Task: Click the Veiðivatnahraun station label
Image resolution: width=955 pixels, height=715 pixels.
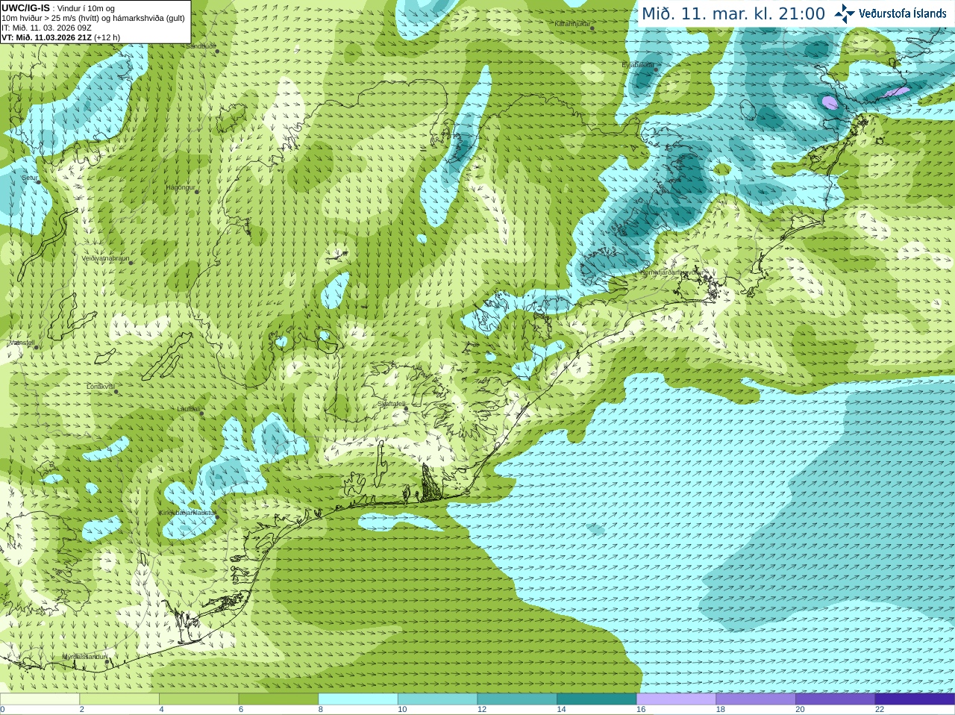Action: [105, 259]
